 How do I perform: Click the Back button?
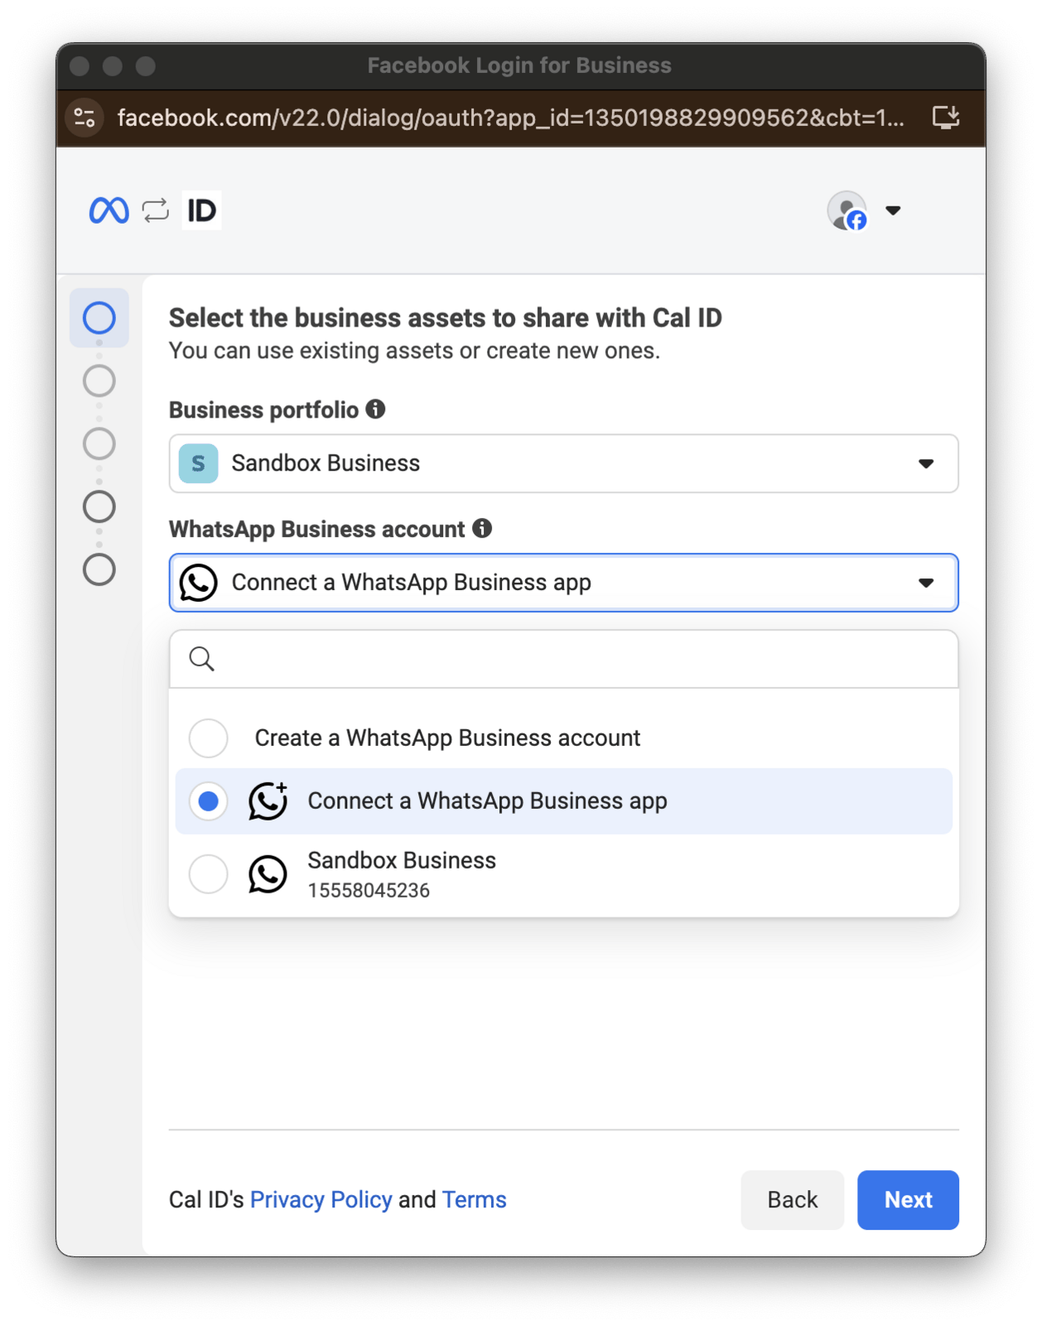[793, 1200]
